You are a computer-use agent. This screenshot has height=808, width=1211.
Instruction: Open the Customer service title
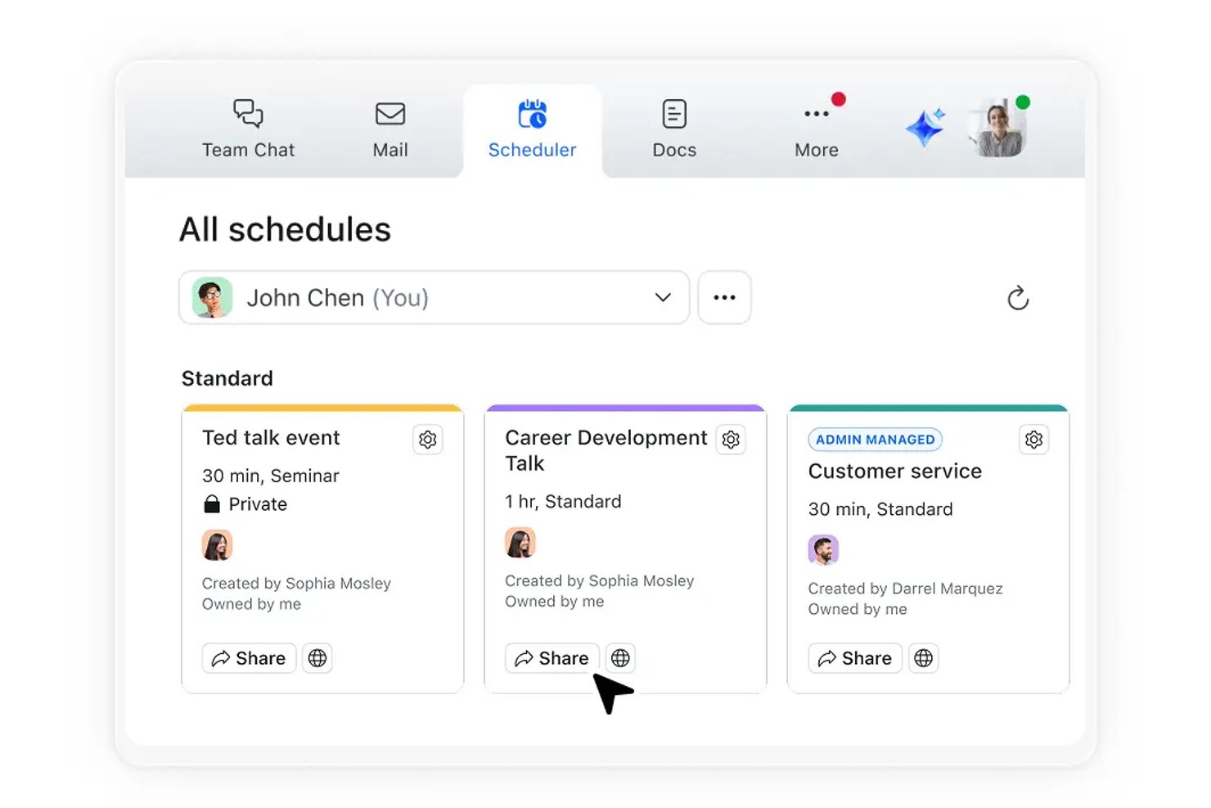point(895,472)
